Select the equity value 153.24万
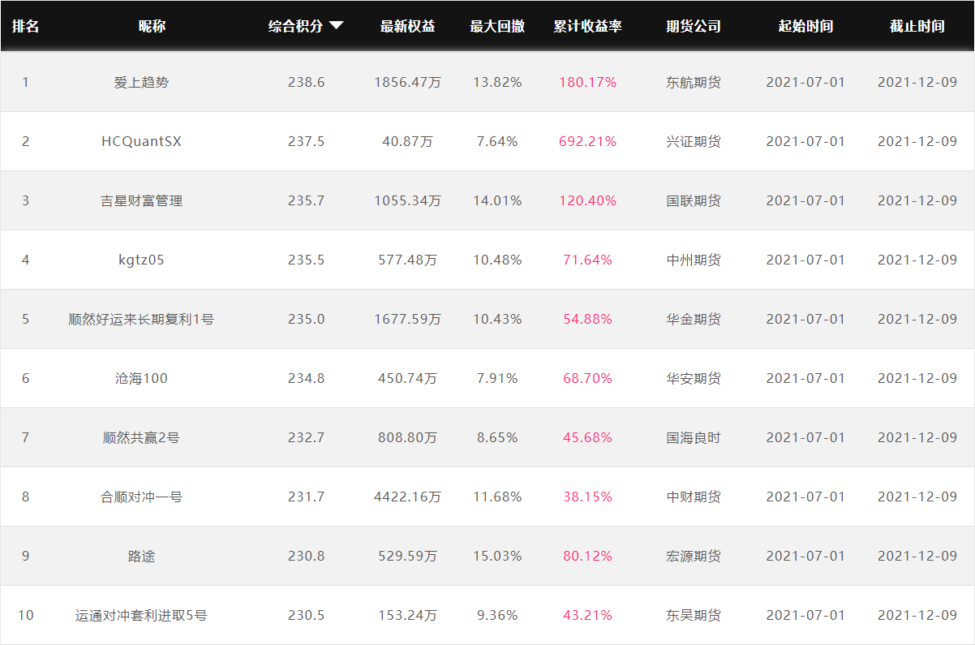The height and width of the screenshot is (645, 975). [408, 615]
